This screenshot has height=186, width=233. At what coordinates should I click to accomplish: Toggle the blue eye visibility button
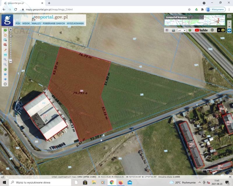click(230, 30)
